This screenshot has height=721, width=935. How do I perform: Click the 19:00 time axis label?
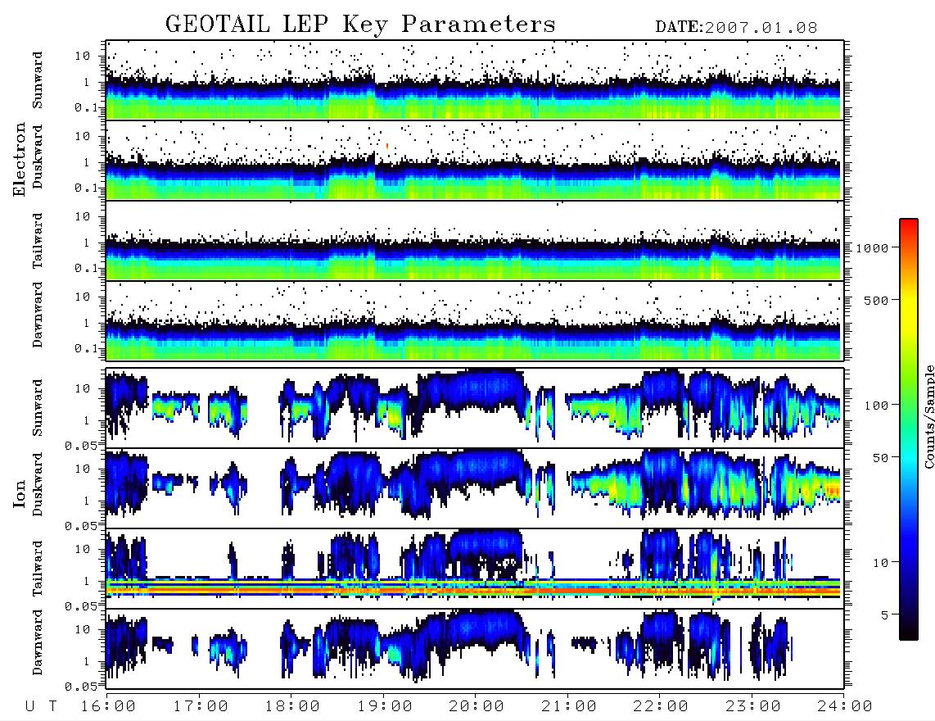[x=385, y=706]
